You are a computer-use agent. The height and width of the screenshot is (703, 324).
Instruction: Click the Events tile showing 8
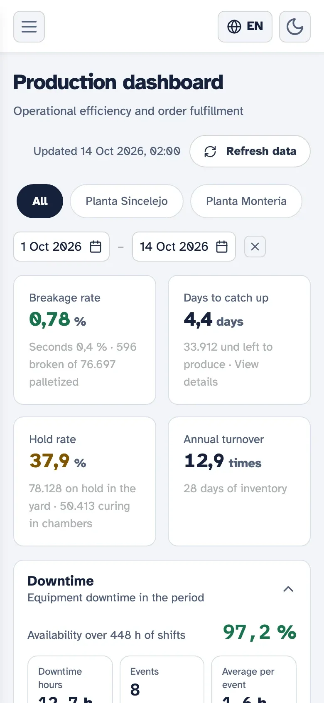pyautogui.click(x=162, y=680)
